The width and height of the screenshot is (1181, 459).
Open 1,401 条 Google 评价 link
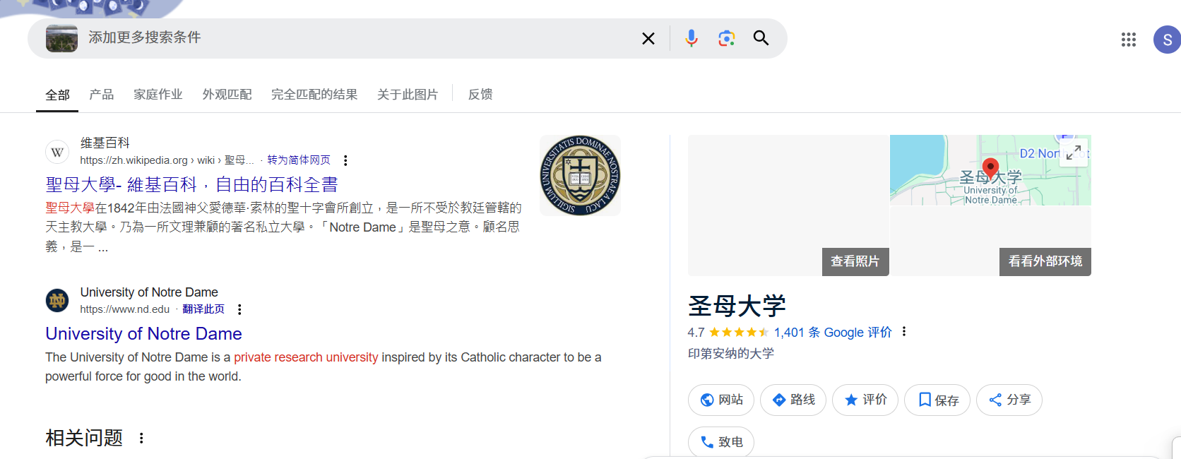point(833,333)
